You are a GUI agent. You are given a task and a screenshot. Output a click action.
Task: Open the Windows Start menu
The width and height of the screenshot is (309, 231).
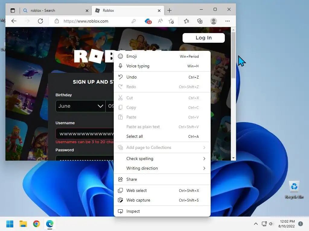pyautogui.click(x=10, y=224)
